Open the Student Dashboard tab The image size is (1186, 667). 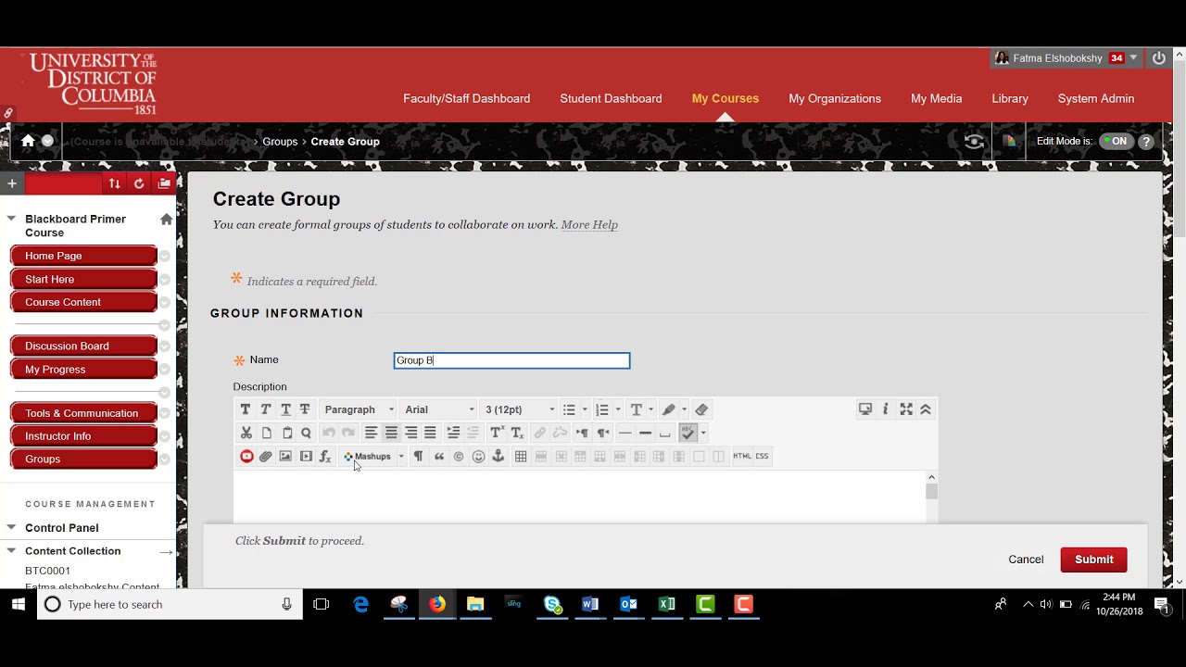tap(611, 98)
